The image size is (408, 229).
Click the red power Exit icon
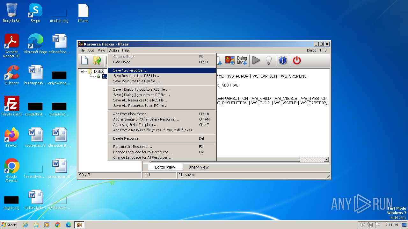[297, 60]
